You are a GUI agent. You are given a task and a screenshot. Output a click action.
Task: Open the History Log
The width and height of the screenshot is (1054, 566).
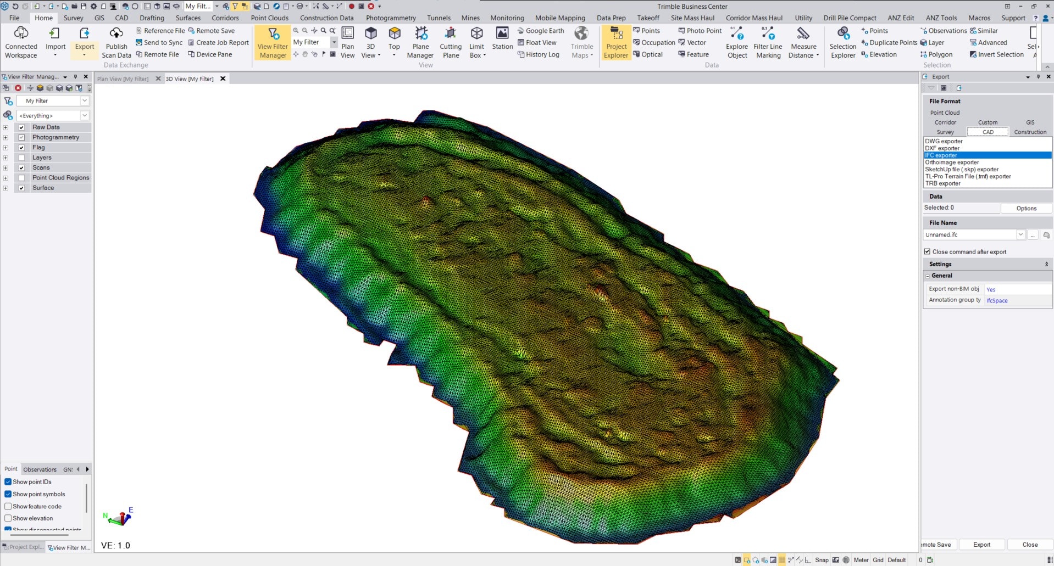click(x=538, y=54)
